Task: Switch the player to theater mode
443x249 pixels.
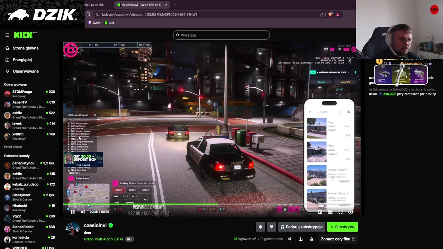Action: pos(330,212)
